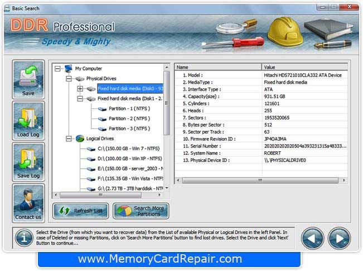
Task: Open Contact us person icon
Action: pos(28,203)
